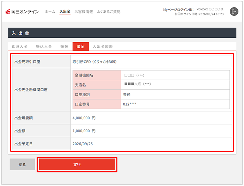The width and height of the screenshot is (244, 186).
Task: Click the 出金予定日 label
Action: click(24, 144)
